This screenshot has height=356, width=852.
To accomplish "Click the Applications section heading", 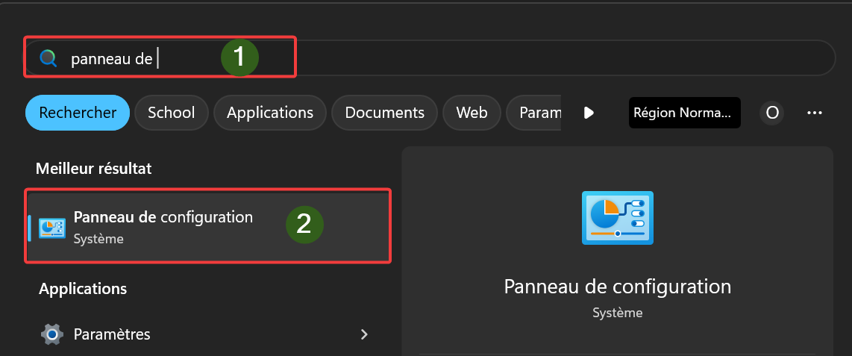I will (83, 289).
